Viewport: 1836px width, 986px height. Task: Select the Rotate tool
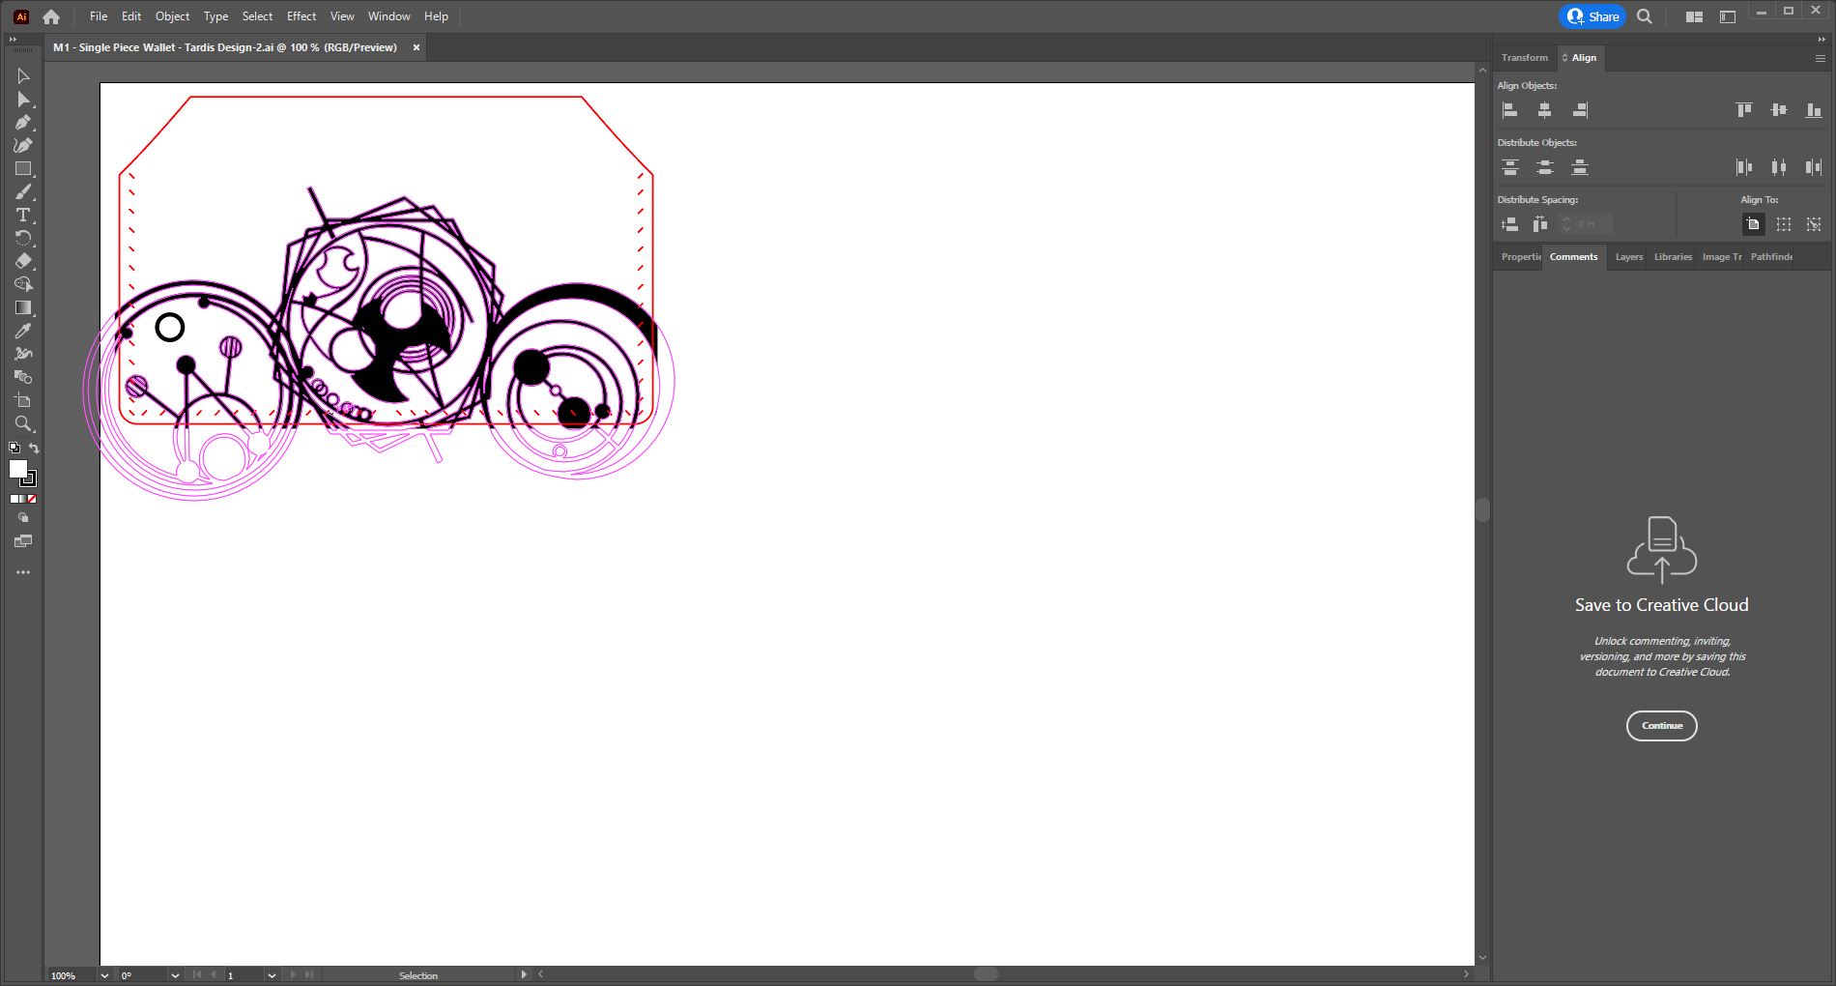click(x=23, y=239)
